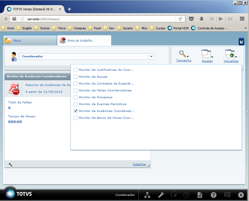
Task: Expand the bookmarks overflow chevron
Action: click(x=246, y=28)
